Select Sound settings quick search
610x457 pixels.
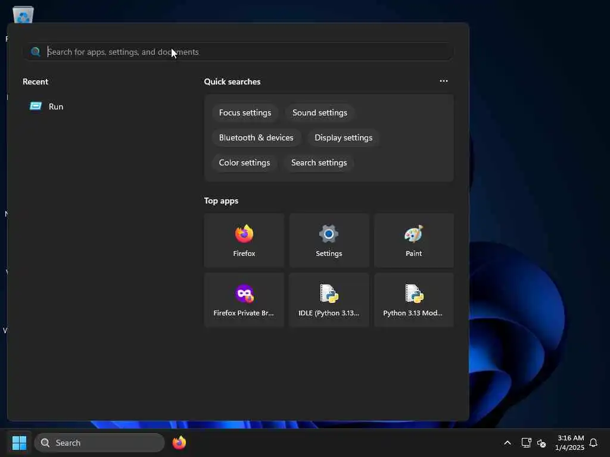point(320,112)
